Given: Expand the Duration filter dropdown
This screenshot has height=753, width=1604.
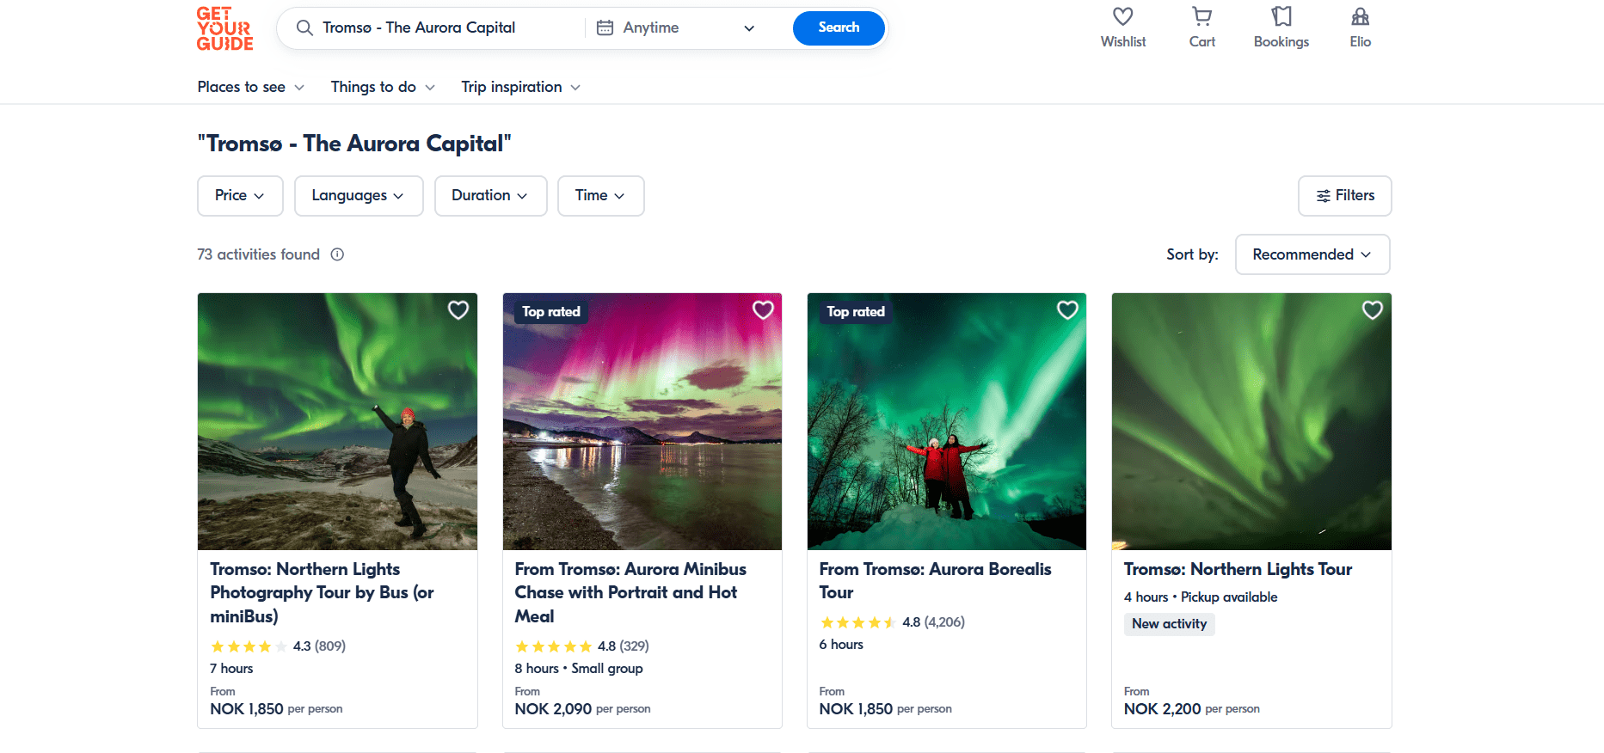Looking at the screenshot, I should click(490, 196).
